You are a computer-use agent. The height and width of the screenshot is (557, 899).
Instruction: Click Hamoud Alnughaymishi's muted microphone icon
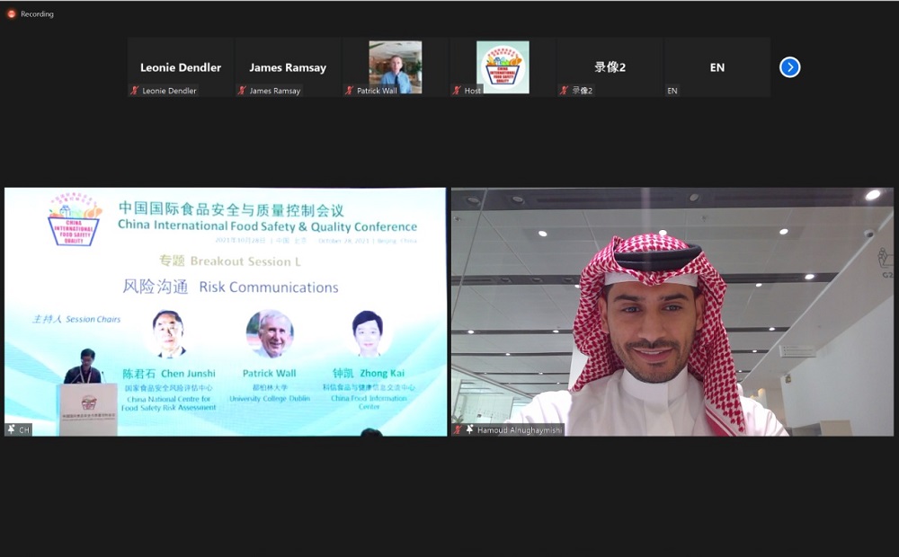tap(458, 430)
